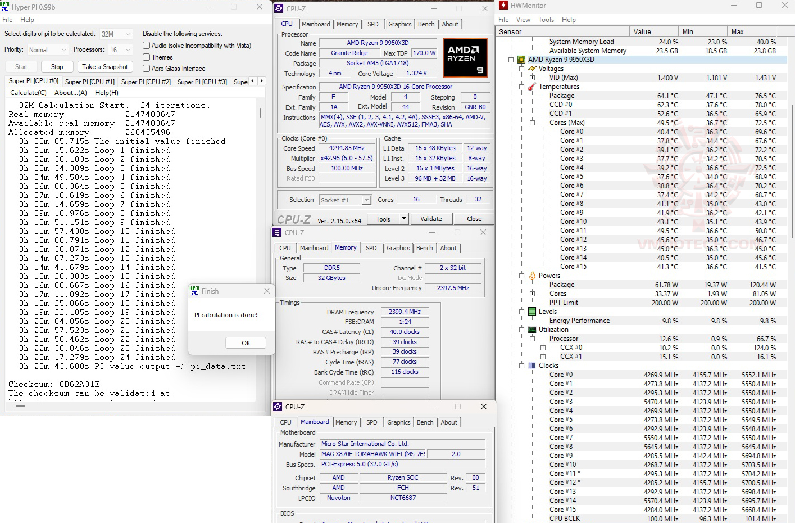The height and width of the screenshot is (523, 795).
Task: Check the Themes service checkbox
Action: [x=147, y=57]
